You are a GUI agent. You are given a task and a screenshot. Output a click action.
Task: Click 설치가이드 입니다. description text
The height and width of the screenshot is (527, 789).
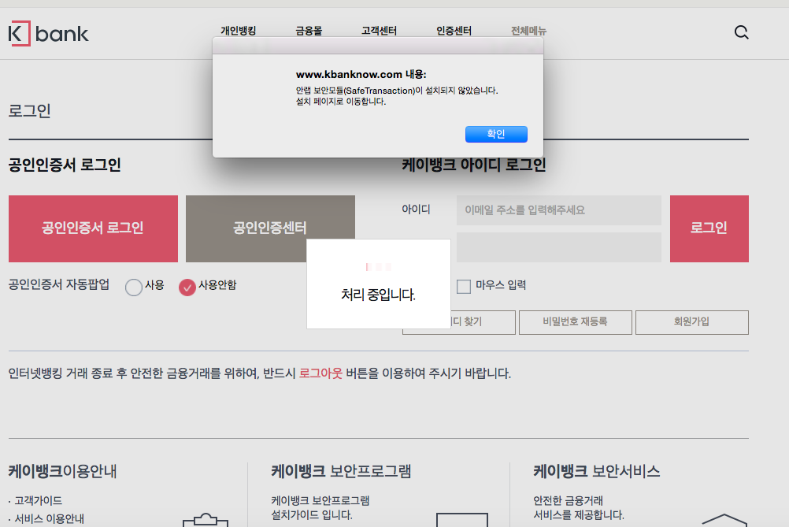pos(312,515)
